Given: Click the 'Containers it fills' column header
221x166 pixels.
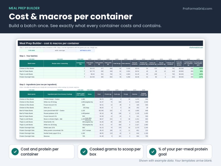Looking at the screenshot, I should 80,64.
